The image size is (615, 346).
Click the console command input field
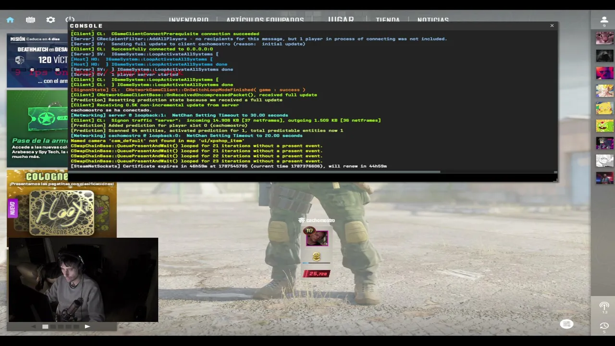[312, 177]
